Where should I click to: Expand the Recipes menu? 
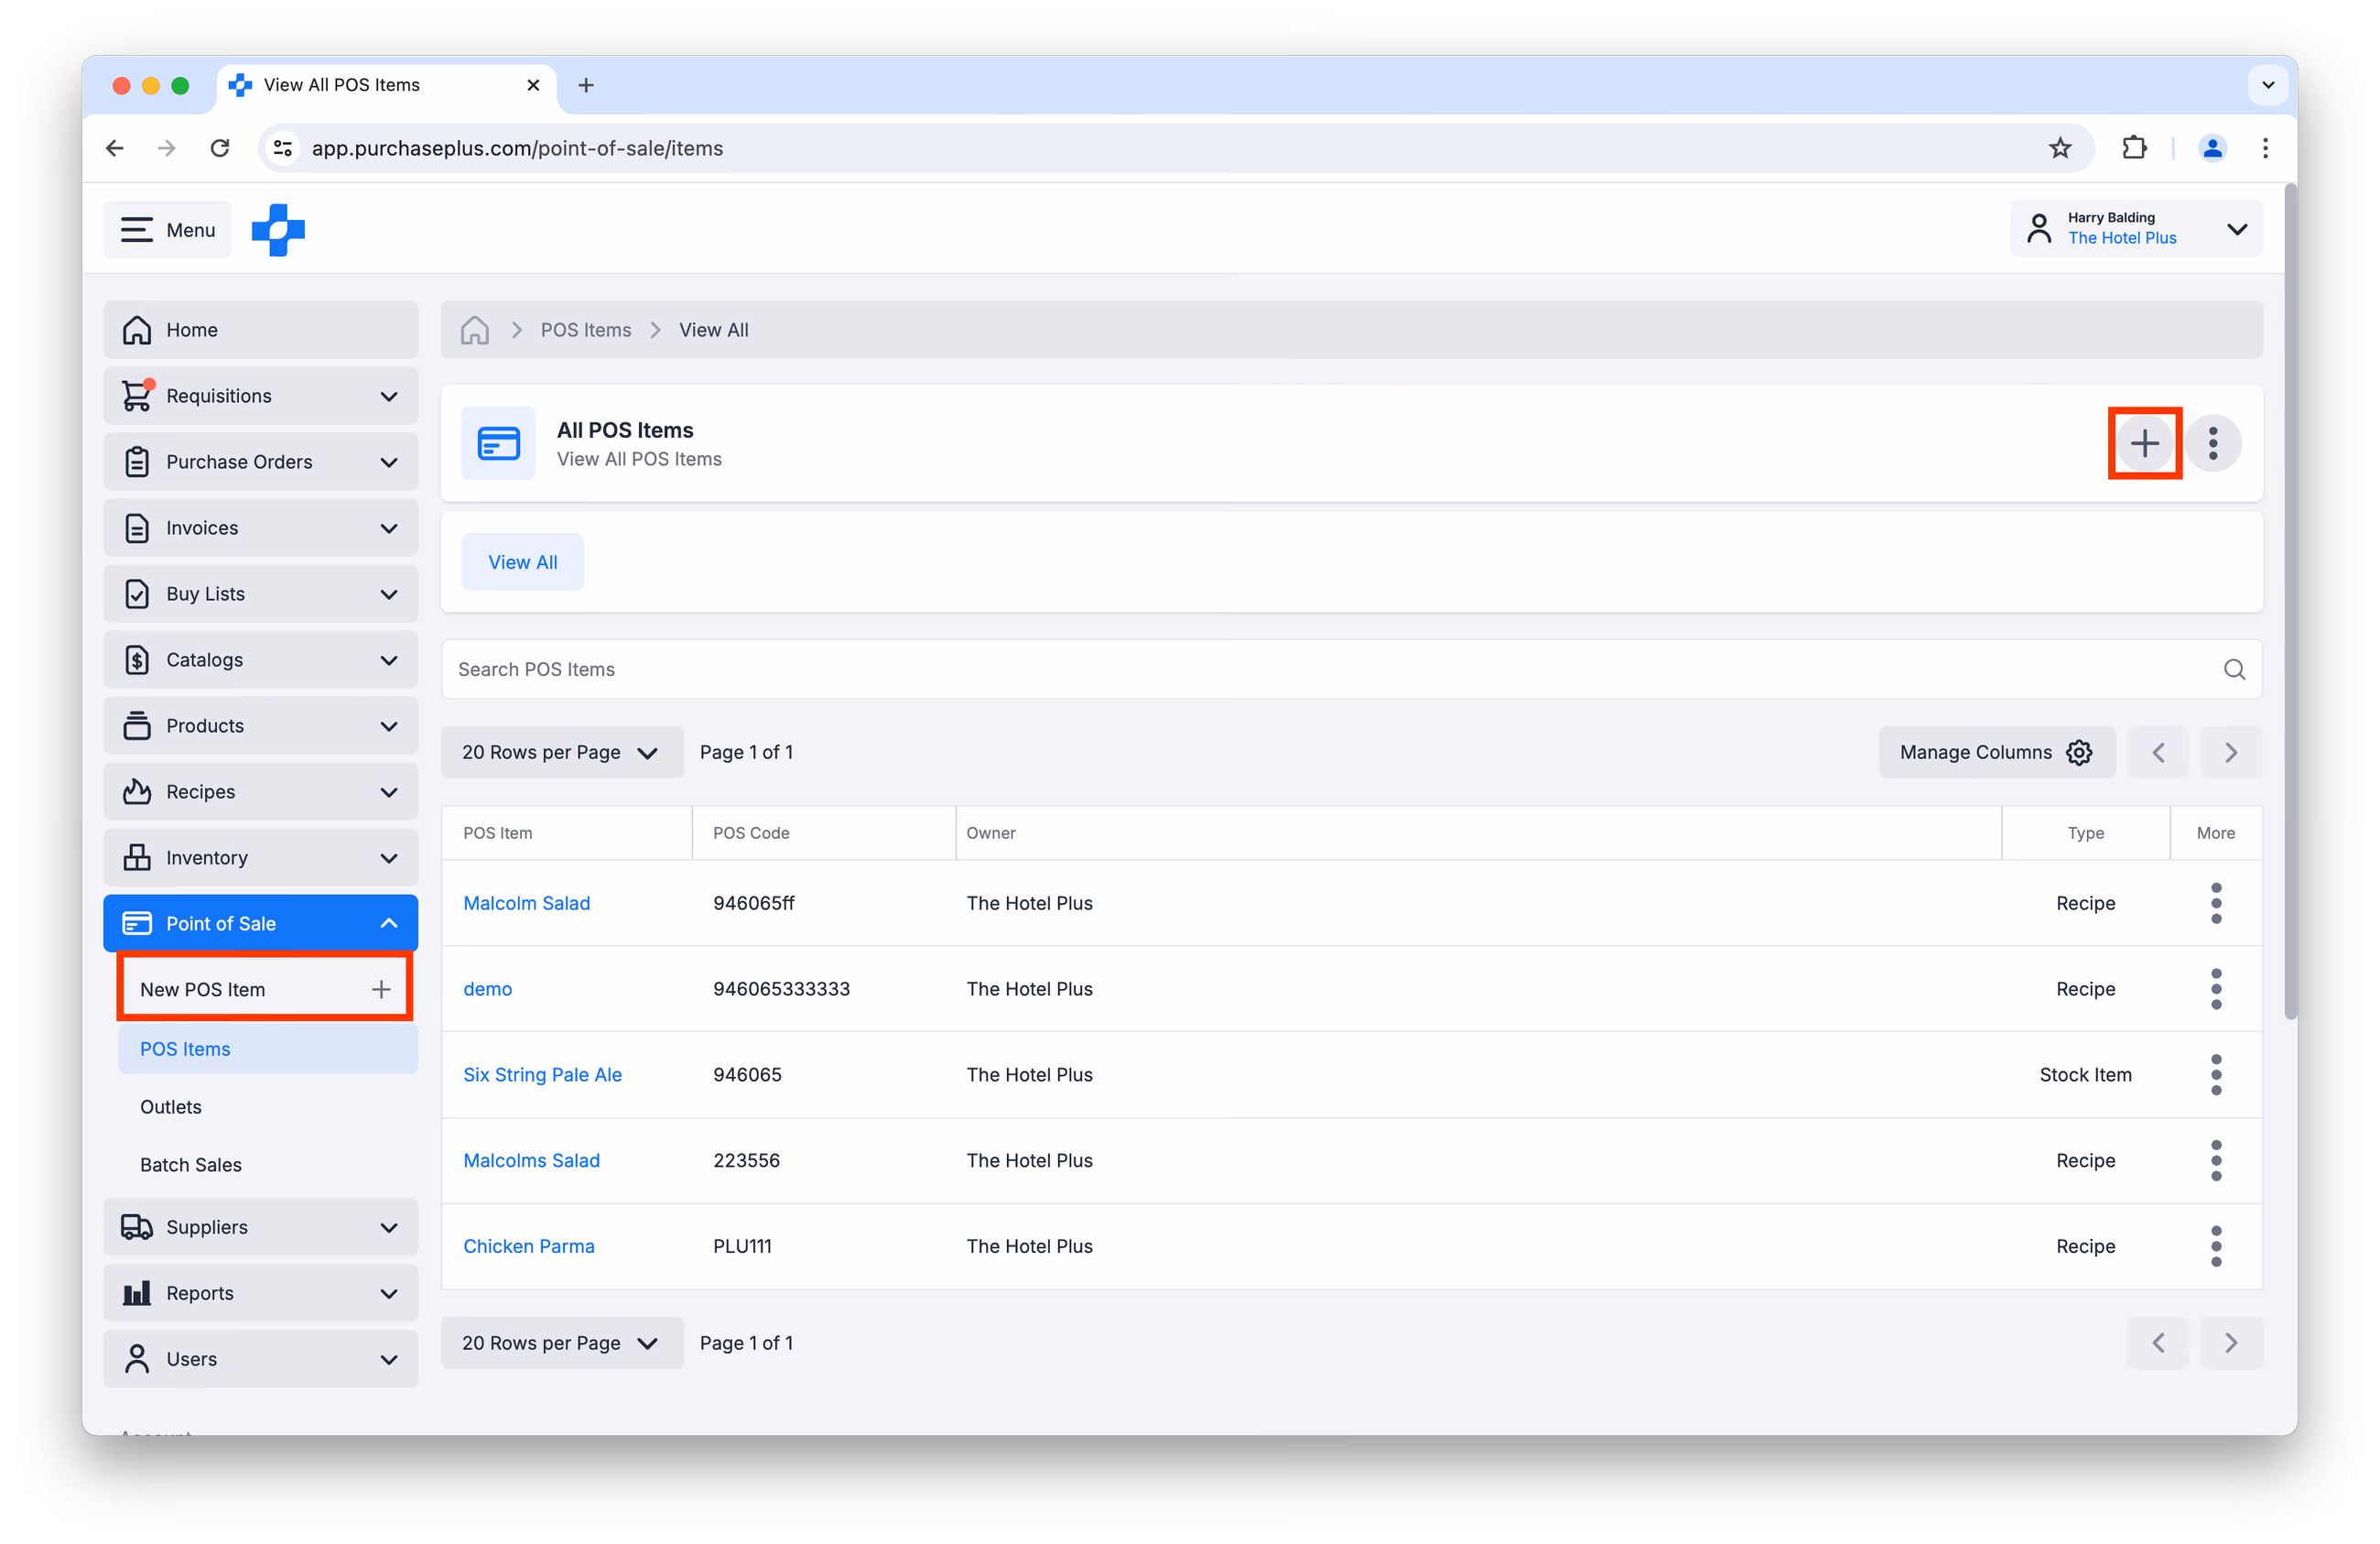click(x=260, y=792)
